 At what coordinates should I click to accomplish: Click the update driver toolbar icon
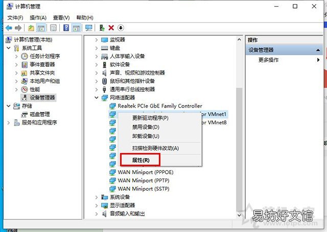102,28
